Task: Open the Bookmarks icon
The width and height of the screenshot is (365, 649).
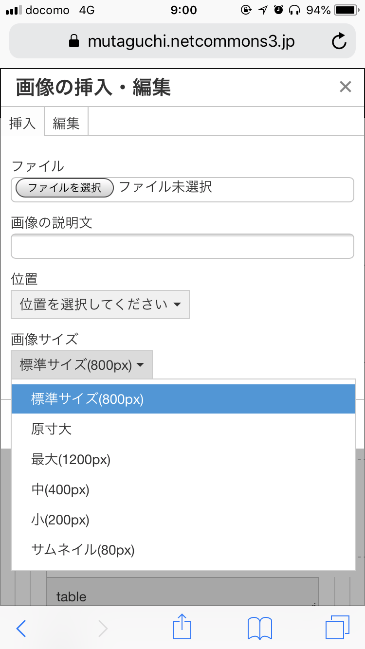Action: pyautogui.click(x=259, y=628)
